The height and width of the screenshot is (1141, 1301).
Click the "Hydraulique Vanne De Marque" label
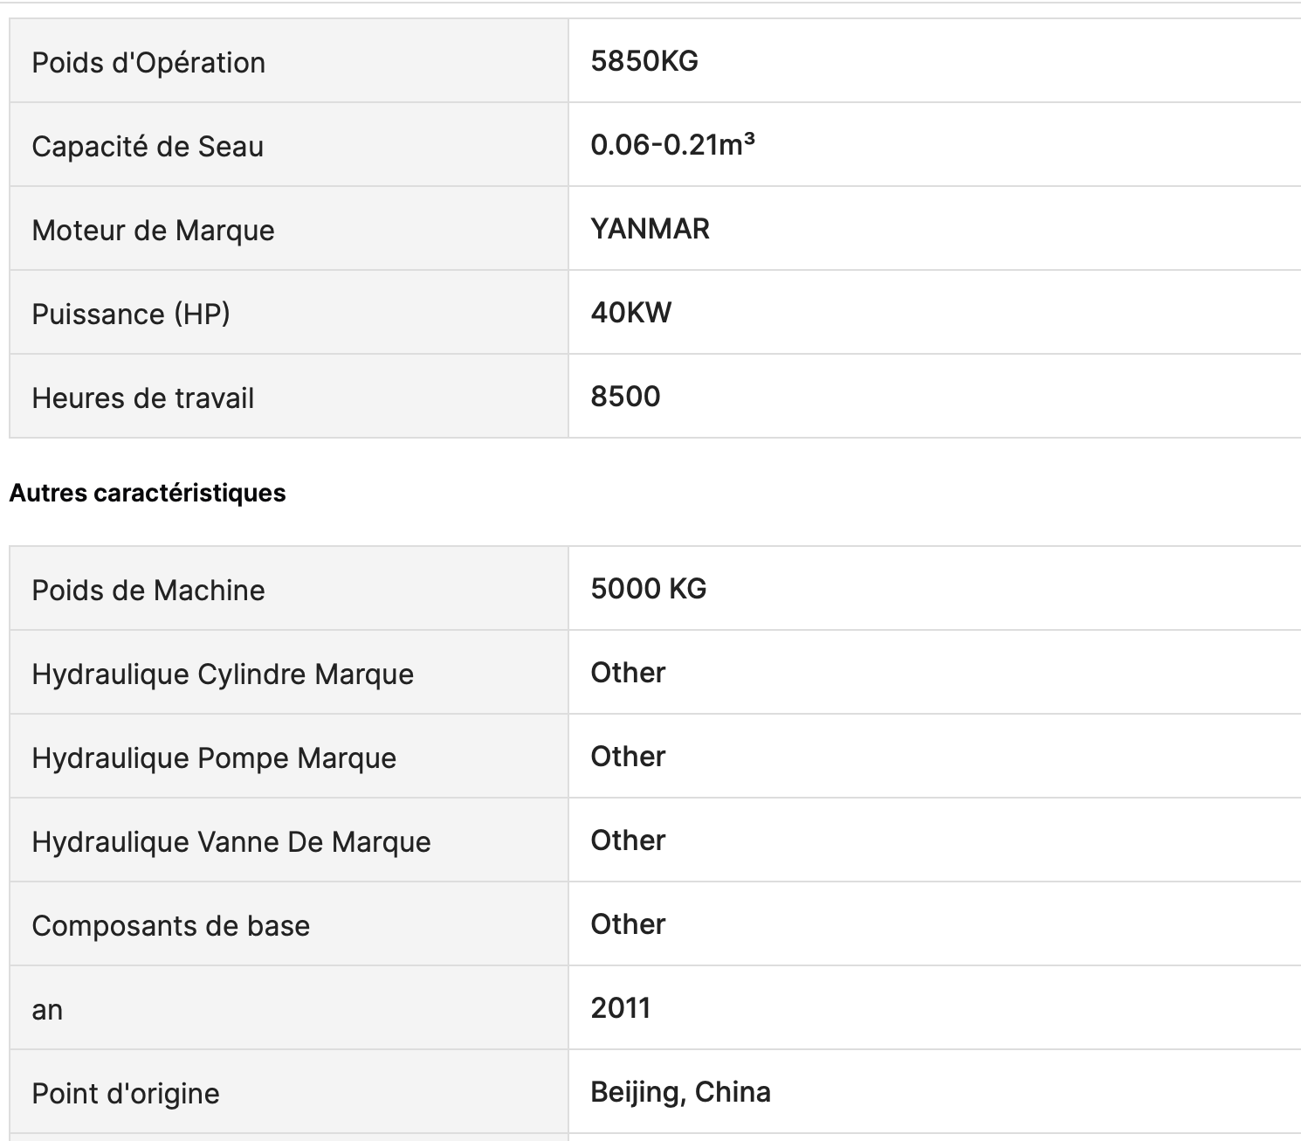pyautogui.click(x=231, y=842)
